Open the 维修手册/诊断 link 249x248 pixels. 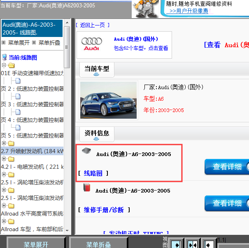[104, 210]
